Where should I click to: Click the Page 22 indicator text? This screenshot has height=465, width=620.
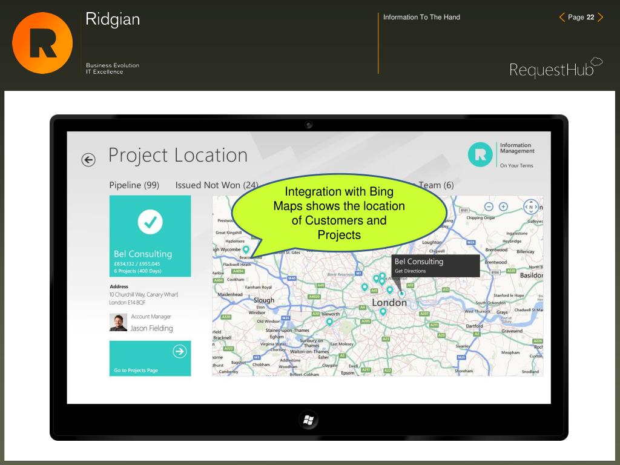(581, 17)
